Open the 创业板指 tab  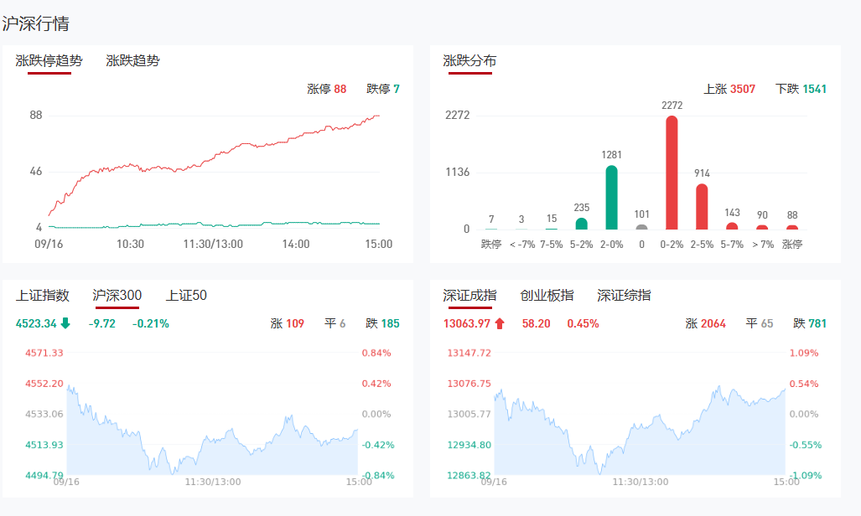547,295
